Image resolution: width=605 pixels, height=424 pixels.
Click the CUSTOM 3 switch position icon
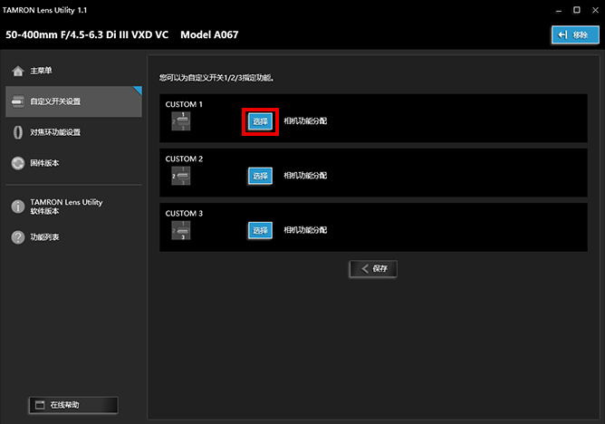(181, 230)
